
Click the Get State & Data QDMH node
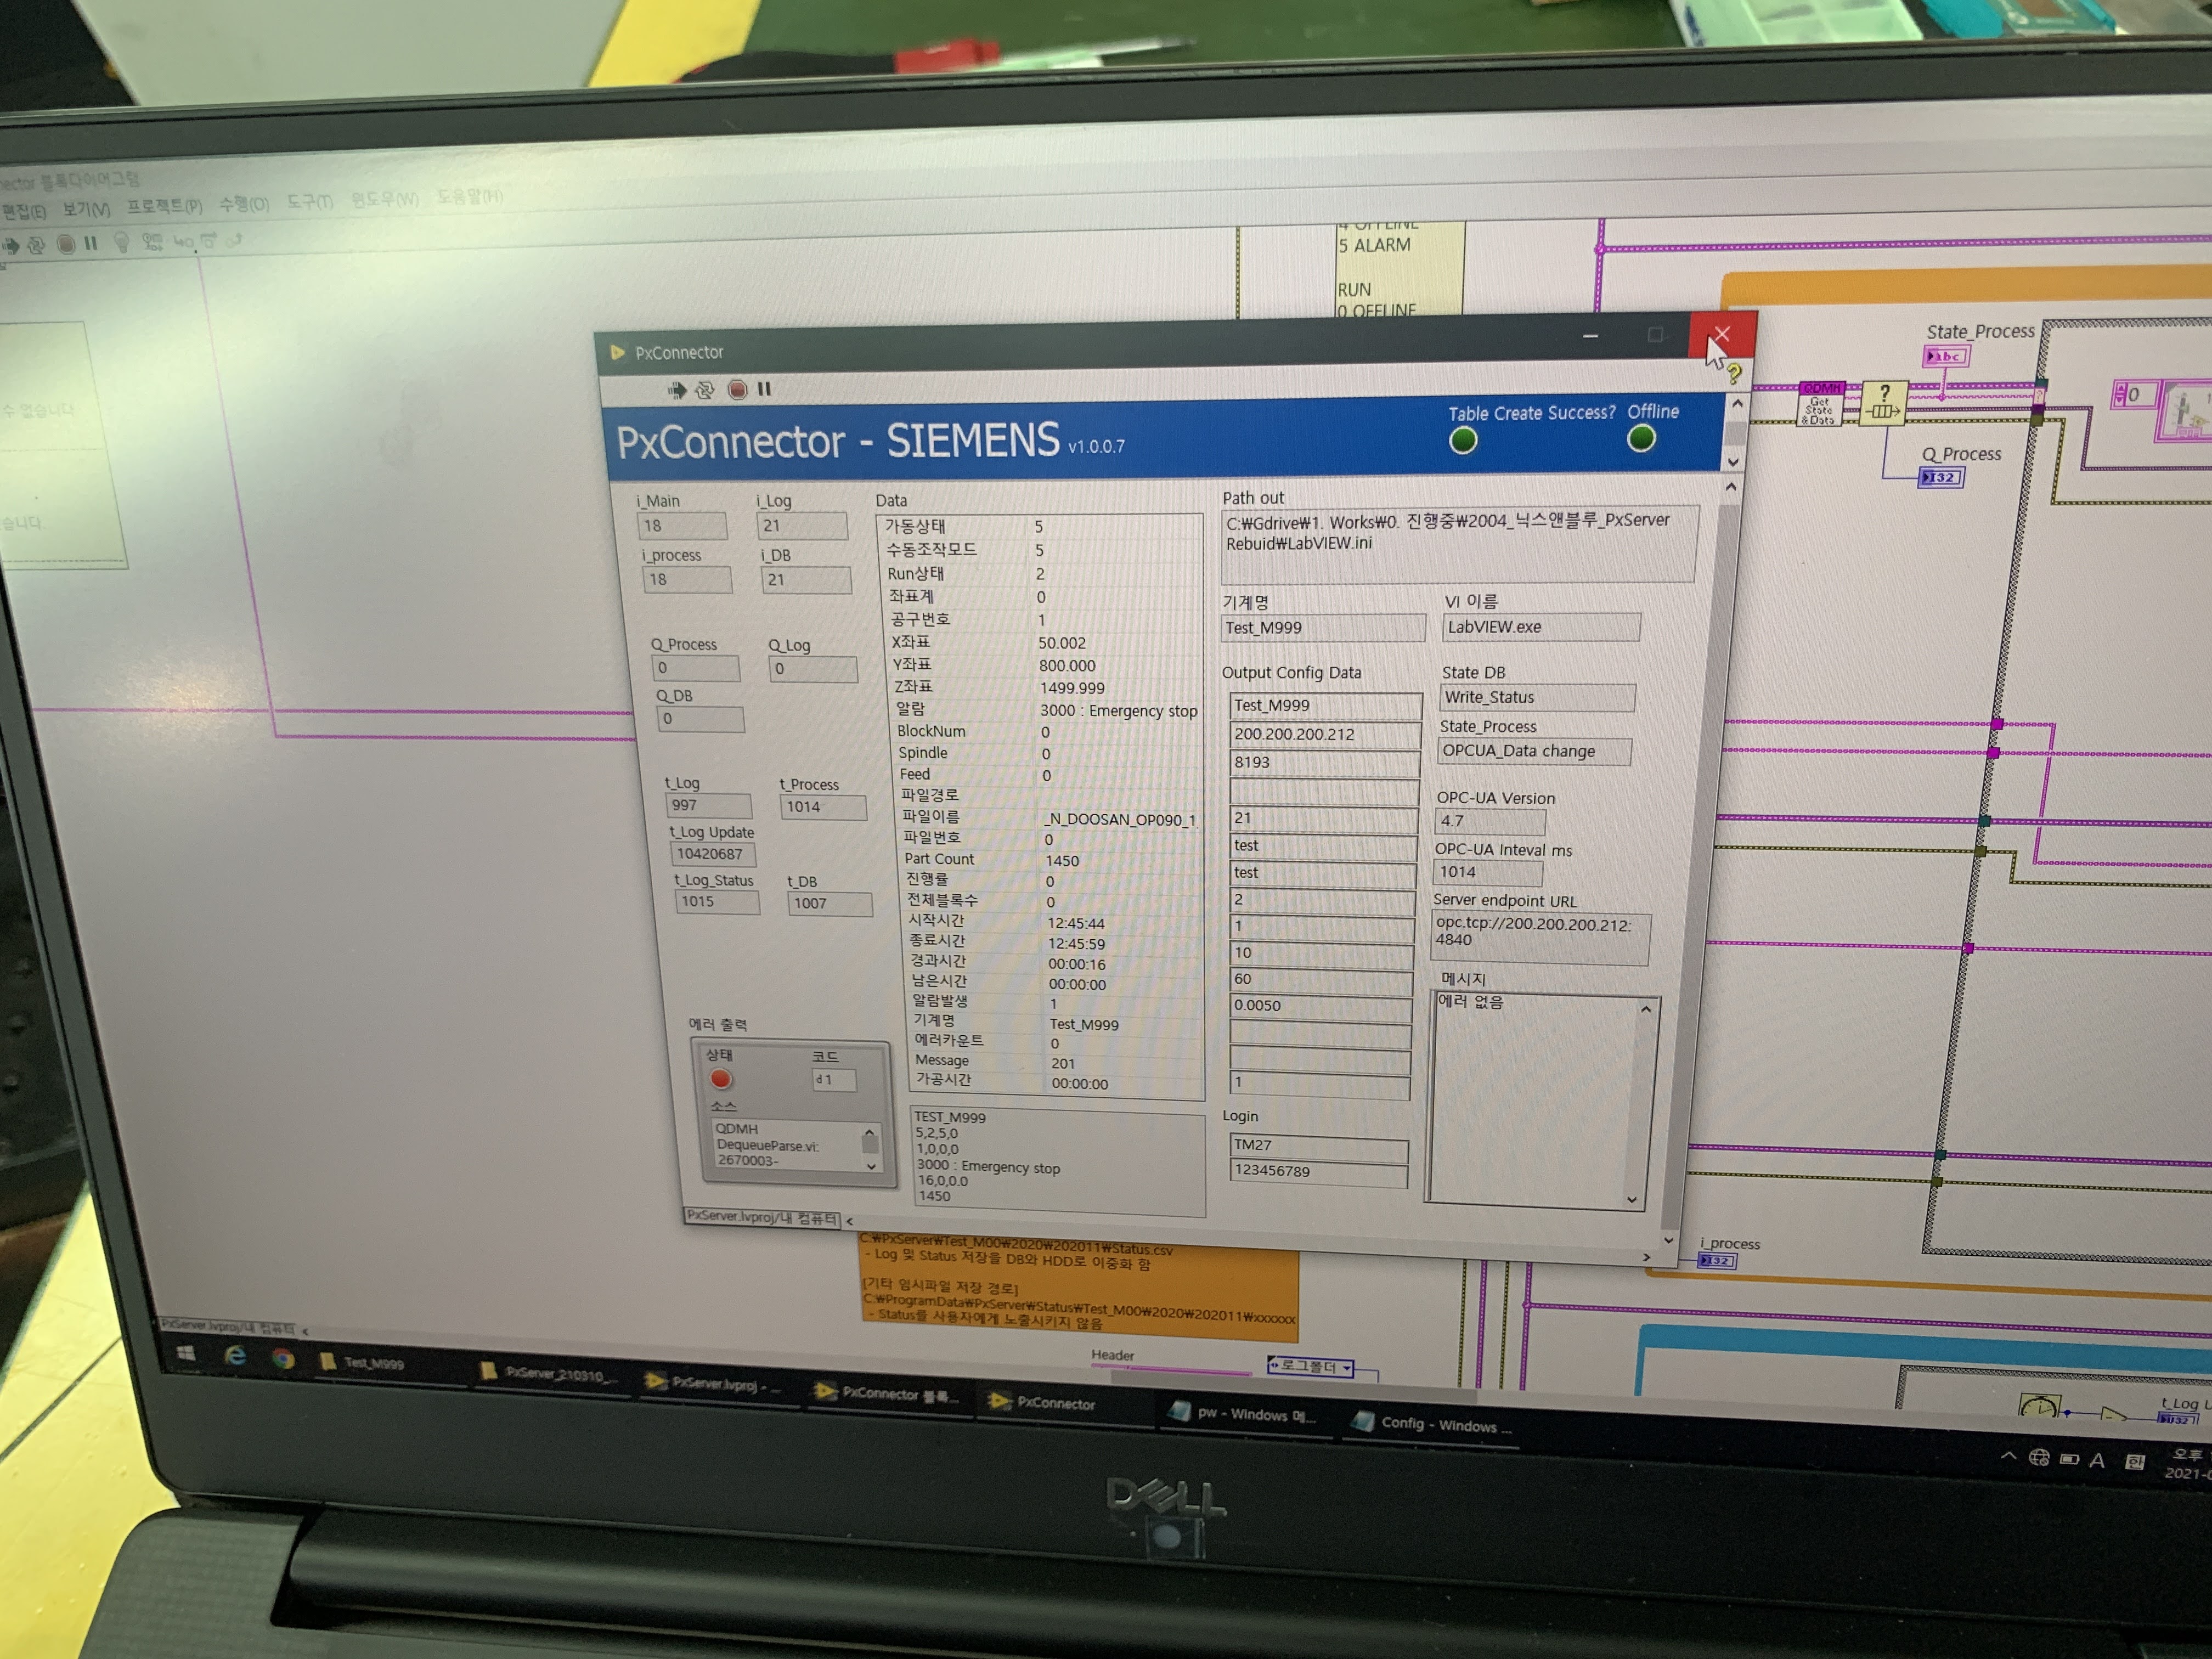pyautogui.click(x=1820, y=405)
